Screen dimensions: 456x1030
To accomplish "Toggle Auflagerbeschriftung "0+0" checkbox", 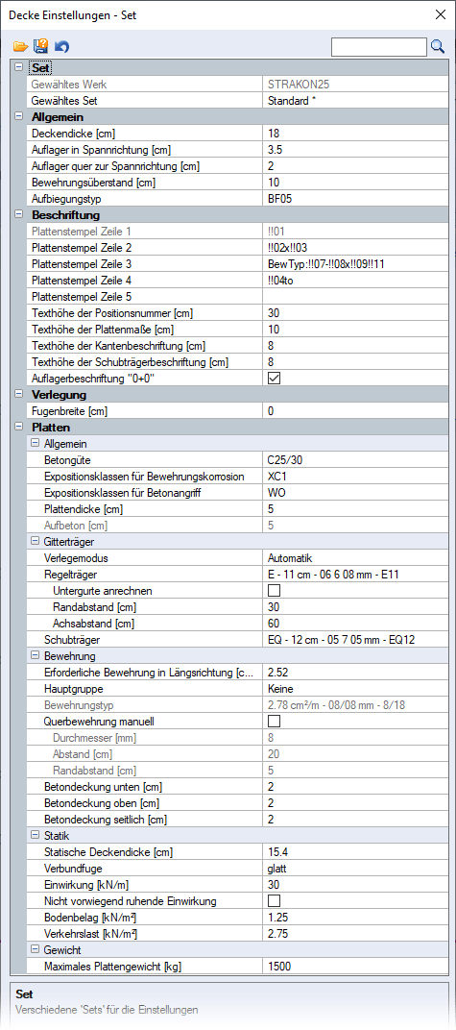I will point(275,378).
